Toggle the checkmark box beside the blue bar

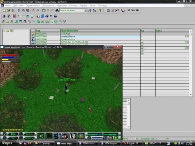[89, 138]
